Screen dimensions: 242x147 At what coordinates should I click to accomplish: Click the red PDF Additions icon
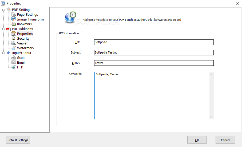point(9,29)
